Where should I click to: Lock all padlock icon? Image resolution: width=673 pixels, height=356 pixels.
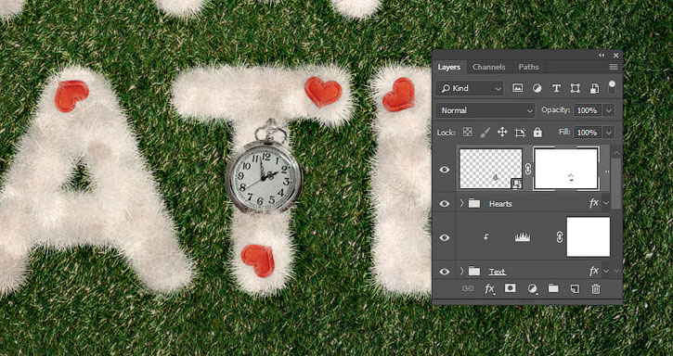[537, 133]
